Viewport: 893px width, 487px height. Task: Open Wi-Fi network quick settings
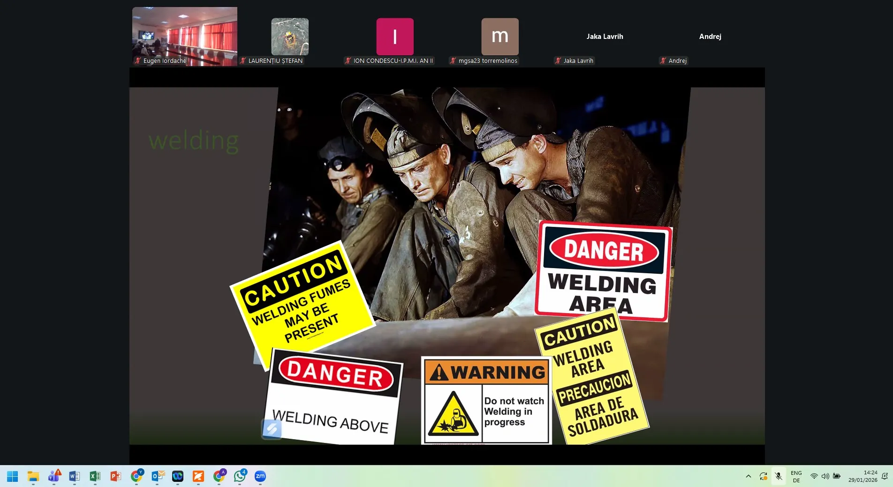click(814, 476)
